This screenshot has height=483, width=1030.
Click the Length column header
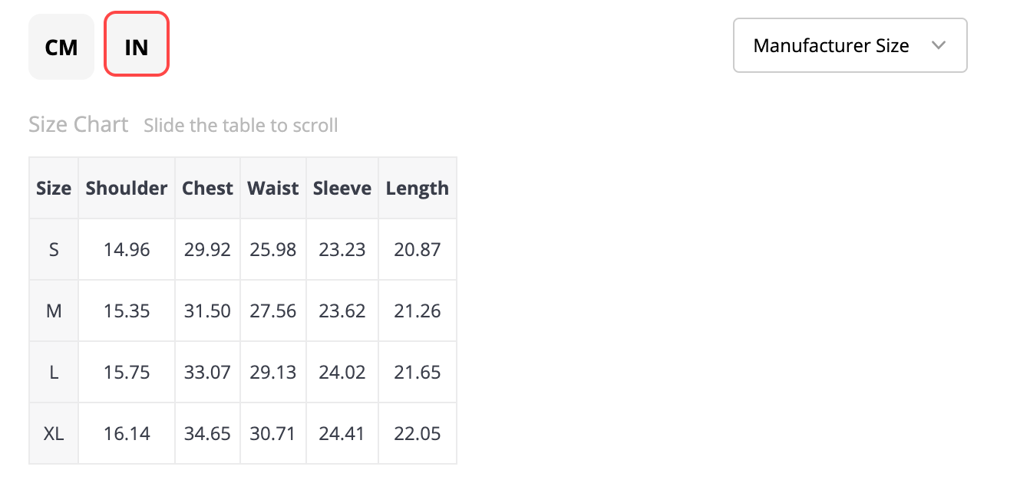(418, 188)
